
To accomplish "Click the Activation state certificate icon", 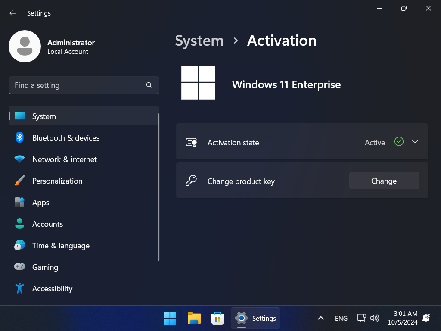I will 191,142.
